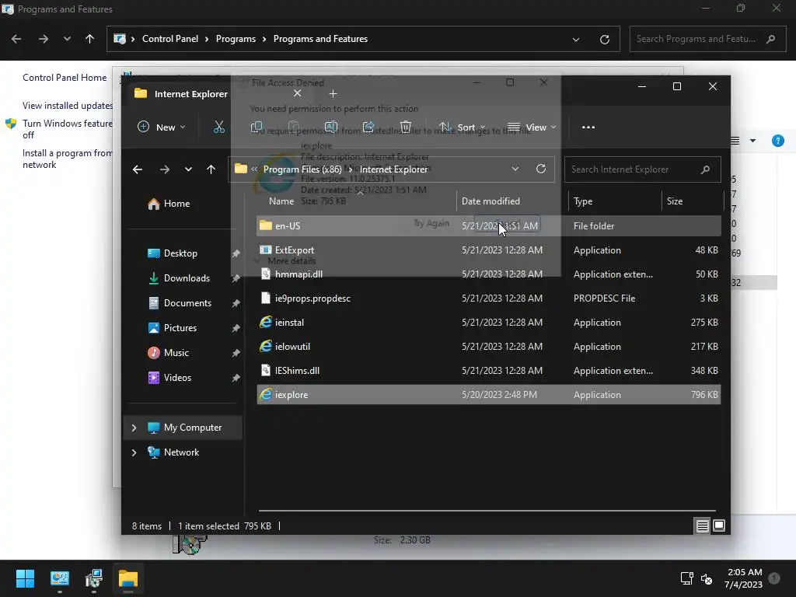Sort files by the Date modified column
This screenshot has height=597, width=796.
coord(491,201)
